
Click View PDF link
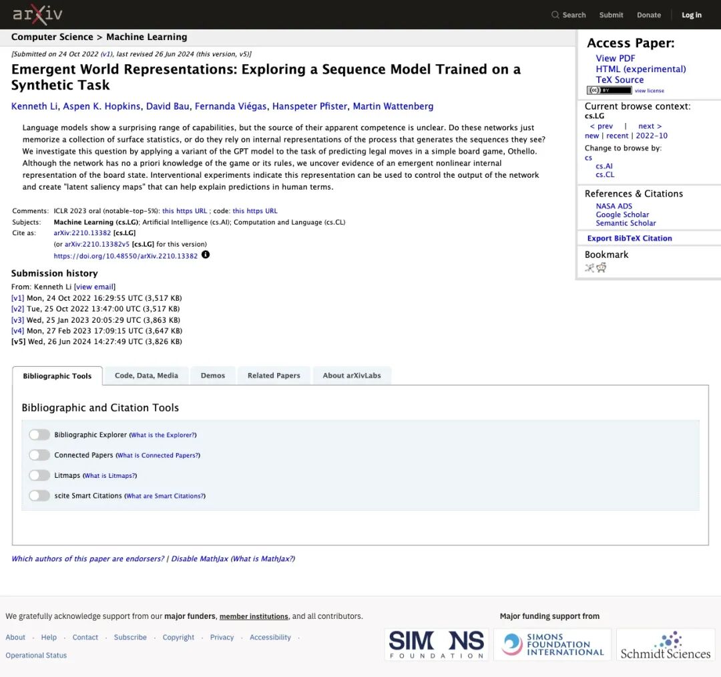[616, 58]
